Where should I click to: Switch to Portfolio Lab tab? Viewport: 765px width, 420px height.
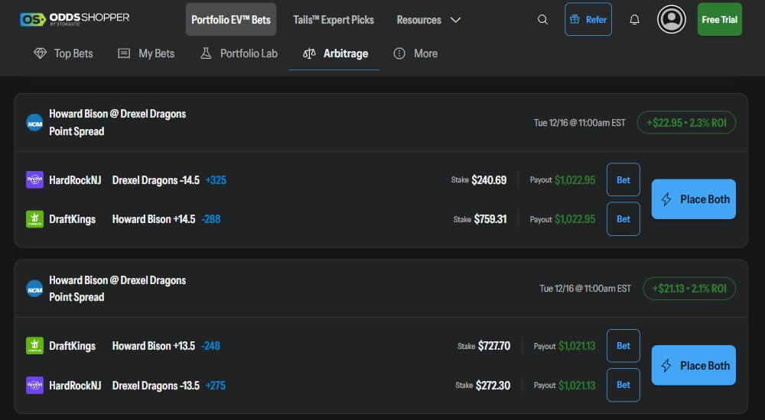pos(239,53)
